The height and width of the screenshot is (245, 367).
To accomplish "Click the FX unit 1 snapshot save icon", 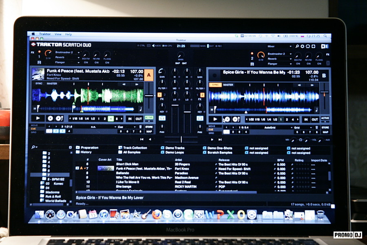I will point(39,63).
